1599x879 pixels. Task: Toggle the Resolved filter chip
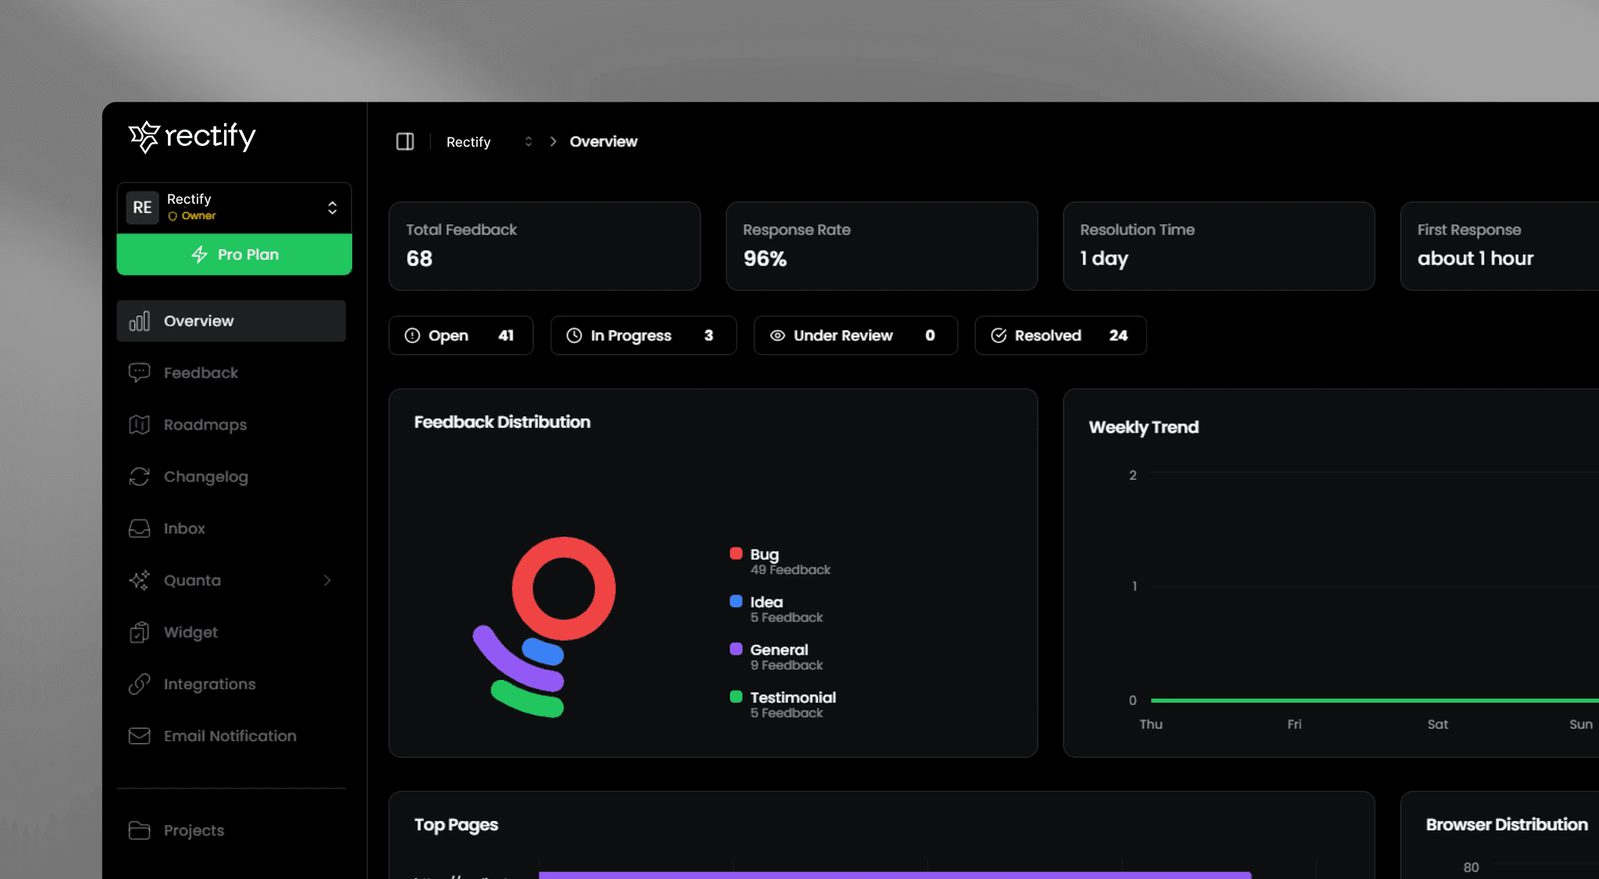pos(1059,335)
